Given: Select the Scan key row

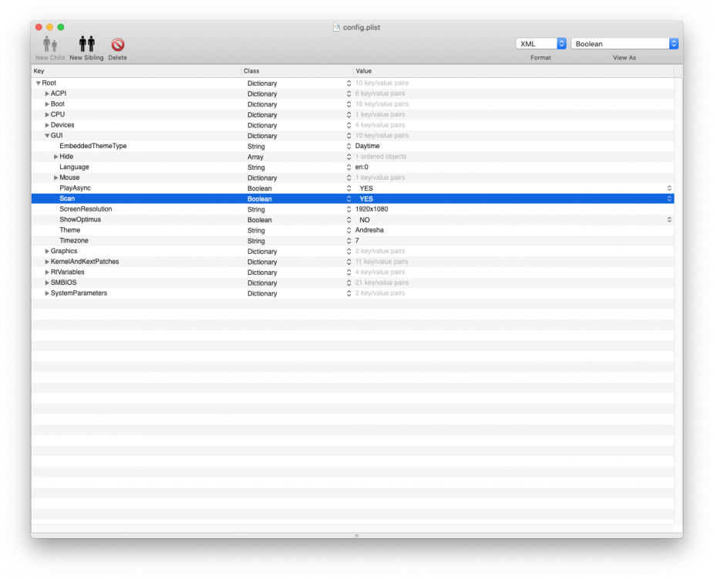Looking at the screenshot, I should click(x=67, y=198).
